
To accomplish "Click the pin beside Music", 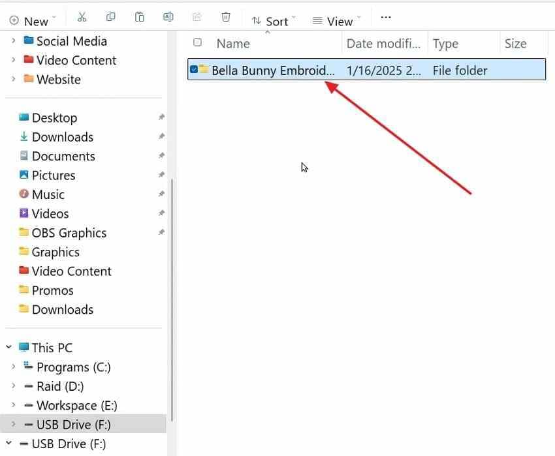I will pyautogui.click(x=161, y=194).
